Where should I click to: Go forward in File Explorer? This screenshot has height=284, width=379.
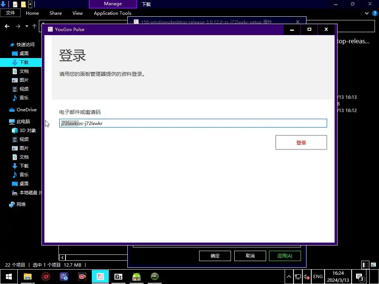click(x=18, y=26)
